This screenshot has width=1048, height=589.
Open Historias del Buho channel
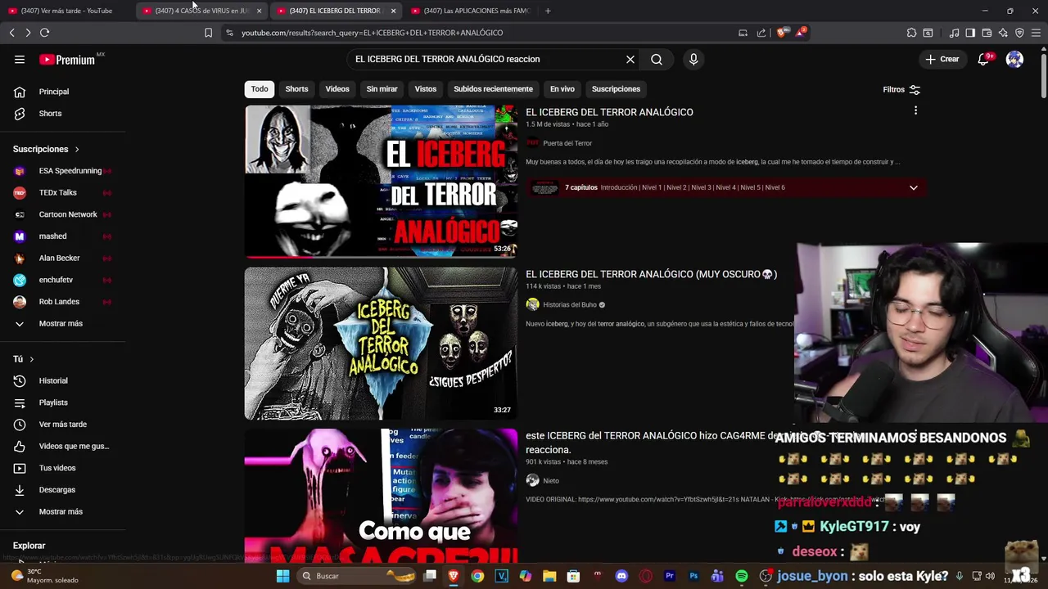pyautogui.click(x=570, y=305)
